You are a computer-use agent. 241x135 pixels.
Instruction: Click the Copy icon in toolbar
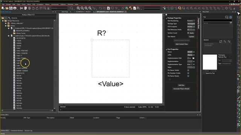[x=26, y=8]
